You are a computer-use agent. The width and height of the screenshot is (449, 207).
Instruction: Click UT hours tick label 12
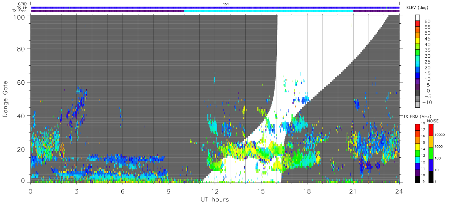click(x=215, y=191)
